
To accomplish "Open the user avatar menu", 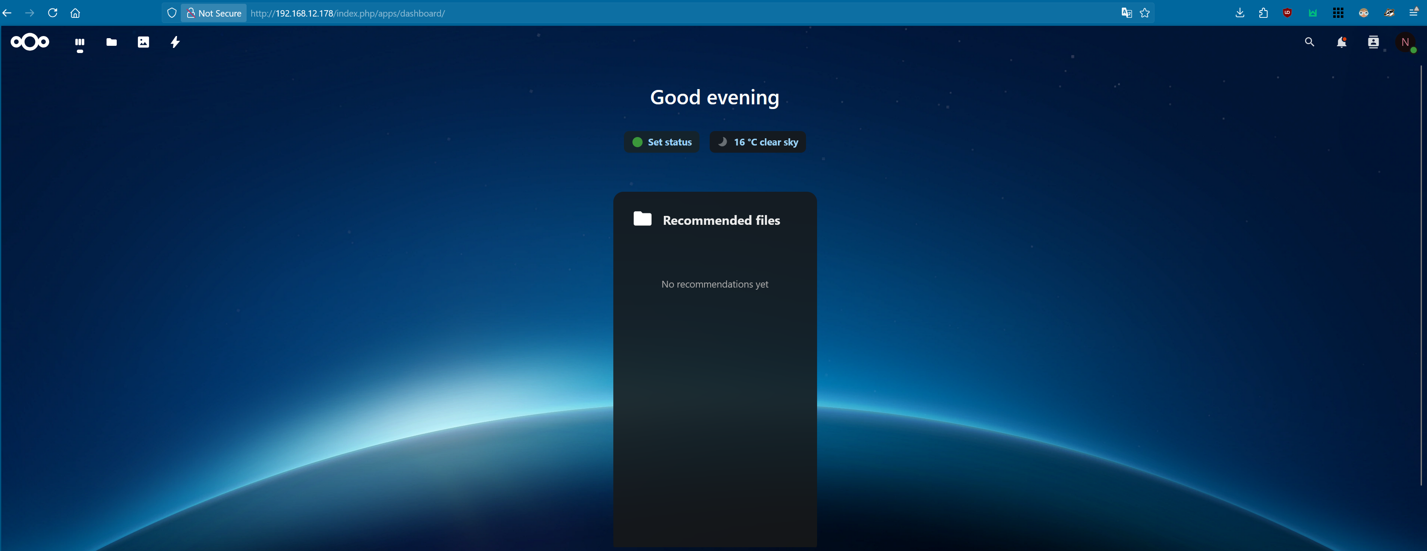I will pyautogui.click(x=1405, y=42).
